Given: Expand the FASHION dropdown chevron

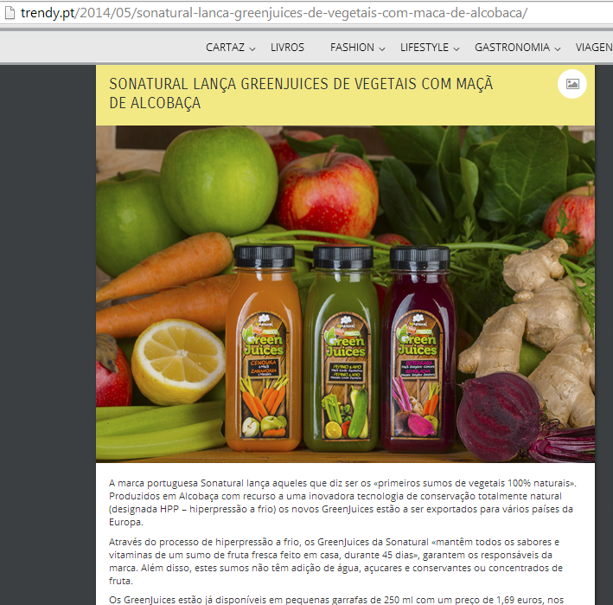Looking at the screenshot, I should click(382, 49).
